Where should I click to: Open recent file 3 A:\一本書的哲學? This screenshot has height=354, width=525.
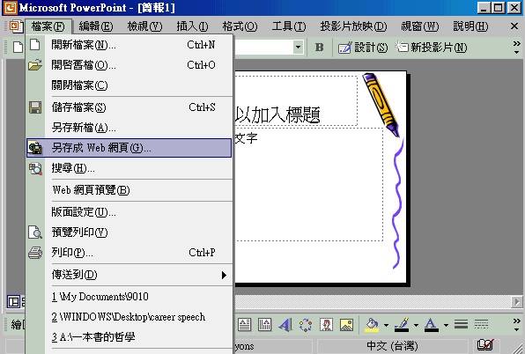[129, 337]
